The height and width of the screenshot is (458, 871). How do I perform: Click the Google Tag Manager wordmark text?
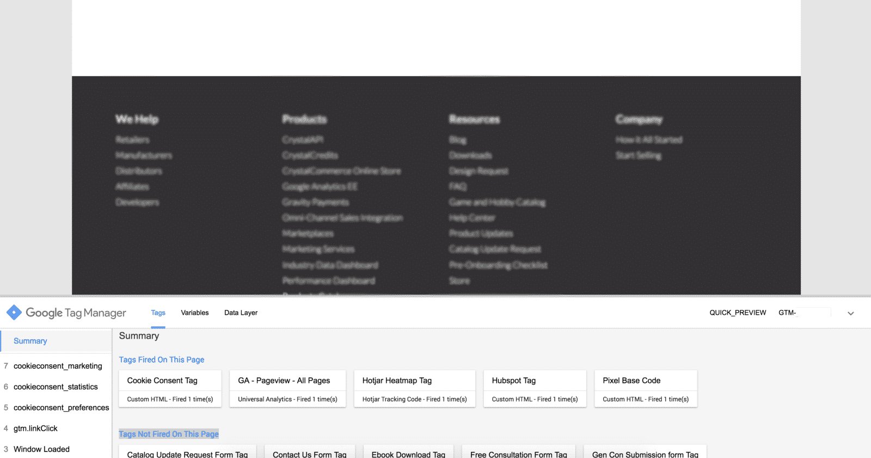coord(76,313)
